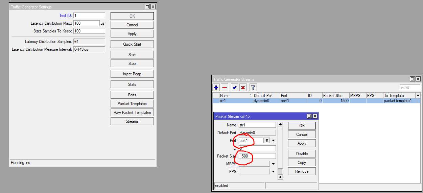Maximize Packet Stream dialog
The image size is (423, 193).
pos(309,116)
